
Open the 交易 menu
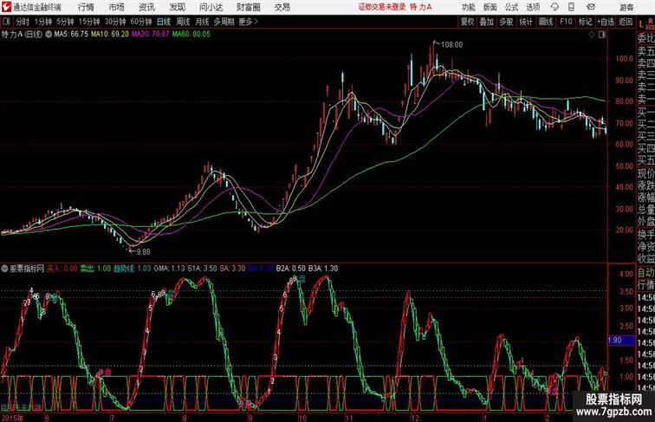pos(282,7)
